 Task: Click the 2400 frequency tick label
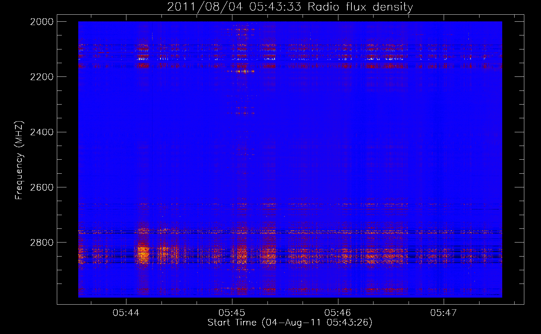pyautogui.click(x=42, y=132)
